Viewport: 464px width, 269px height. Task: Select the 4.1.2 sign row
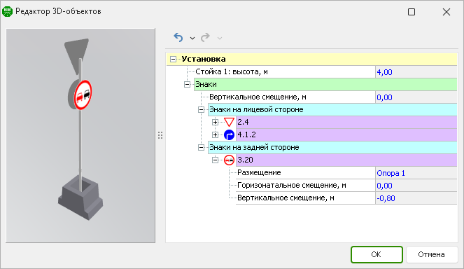point(346,134)
